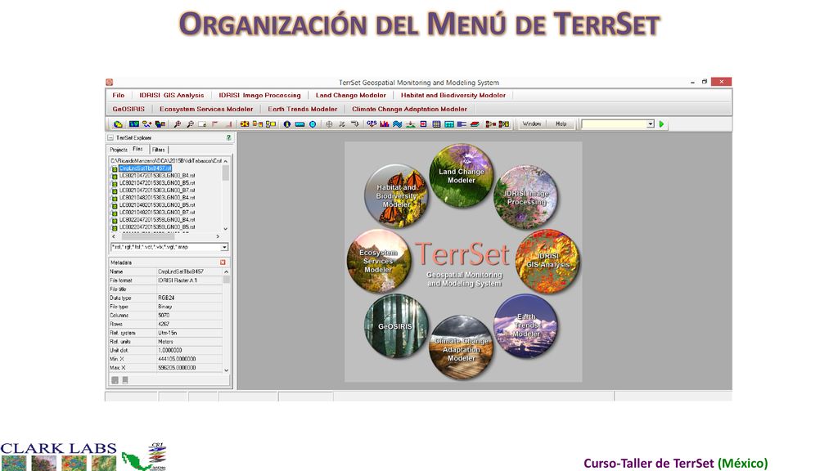Open Climate Change Adaptation Modeler circle
This screenshot has width=838, height=471.
461,348
